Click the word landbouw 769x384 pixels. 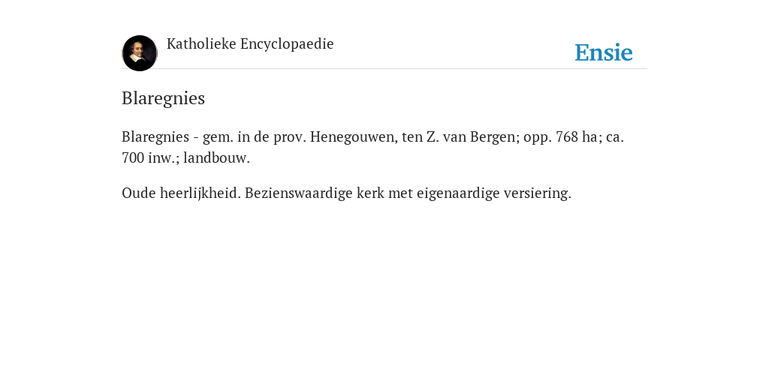pos(216,157)
